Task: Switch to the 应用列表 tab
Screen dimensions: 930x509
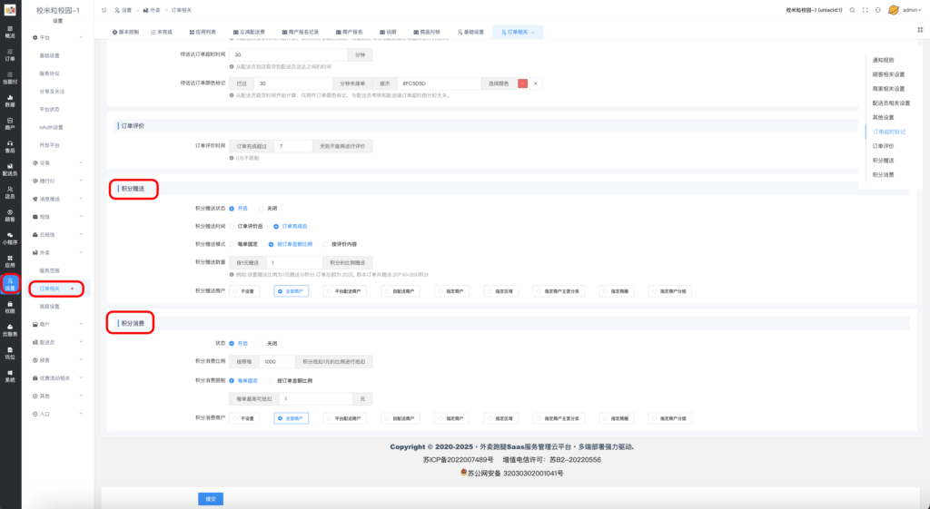Action: coord(203,32)
